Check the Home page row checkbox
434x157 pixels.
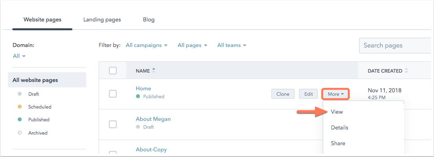tap(113, 94)
